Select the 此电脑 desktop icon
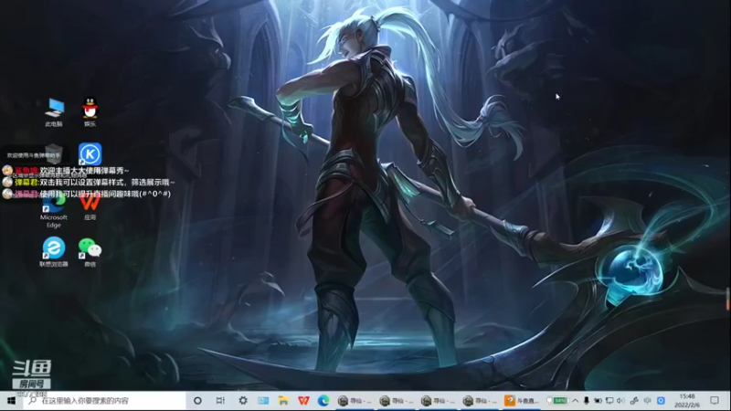The image size is (731, 411). [54, 111]
